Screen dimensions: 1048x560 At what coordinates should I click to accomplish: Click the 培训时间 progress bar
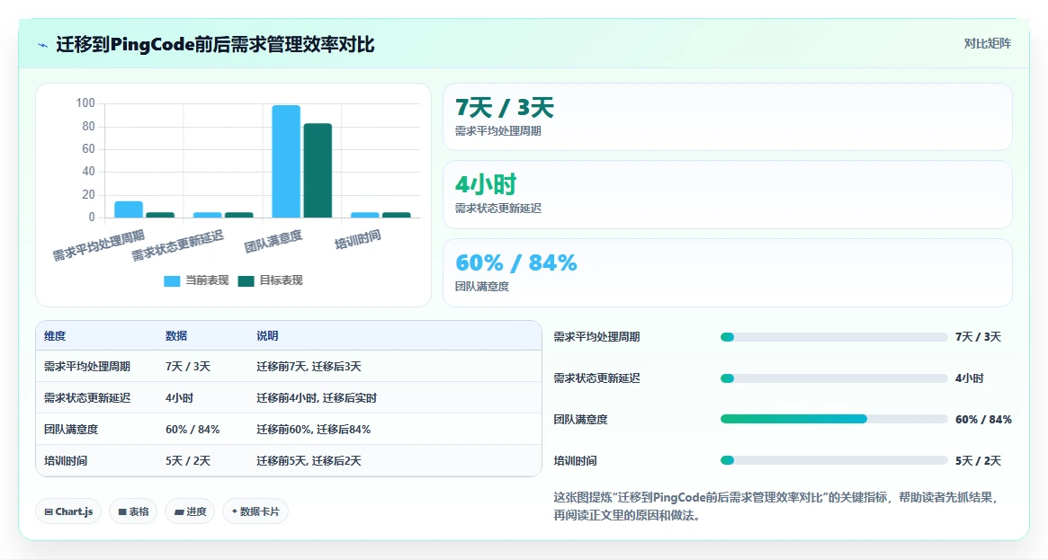pyautogui.click(x=834, y=460)
